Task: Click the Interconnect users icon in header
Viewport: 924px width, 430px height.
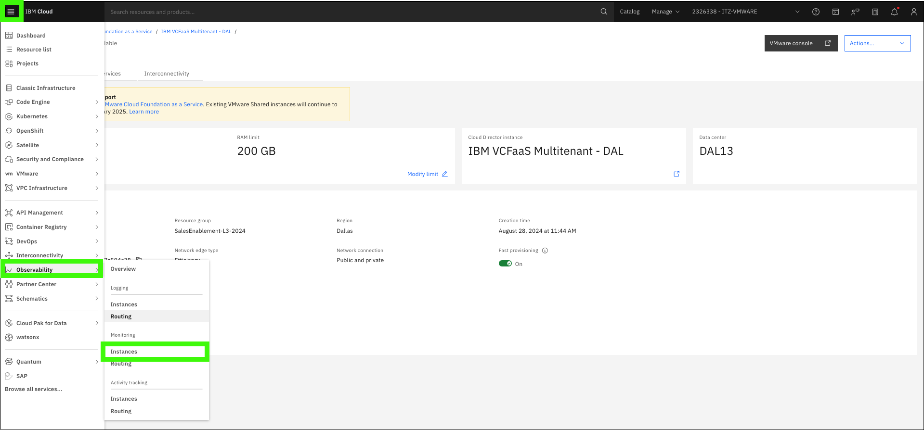Action: [x=855, y=12]
